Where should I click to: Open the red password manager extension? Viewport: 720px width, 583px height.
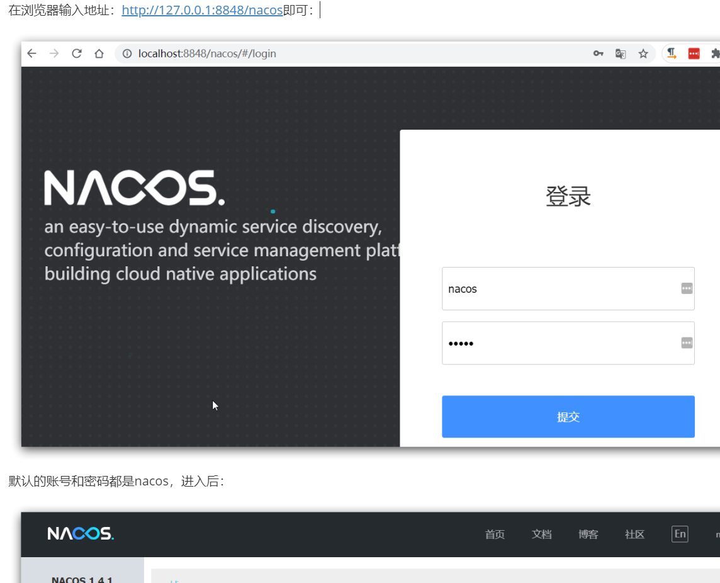click(694, 54)
